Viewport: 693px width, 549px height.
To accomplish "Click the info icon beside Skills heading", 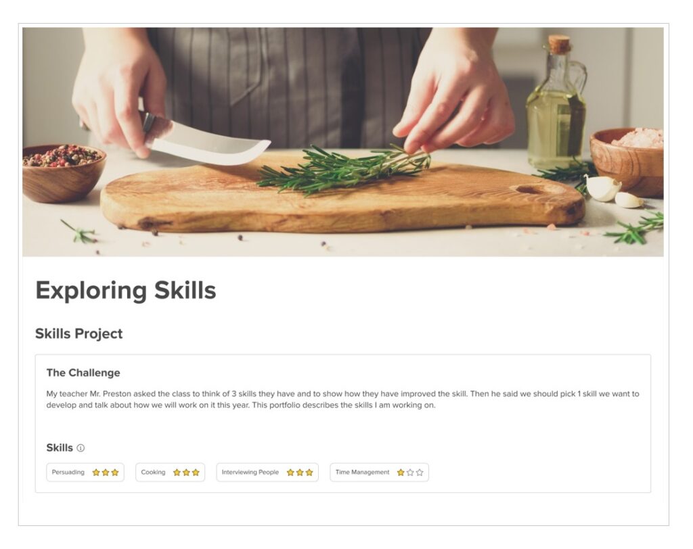I will pyautogui.click(x=81, y=448).
